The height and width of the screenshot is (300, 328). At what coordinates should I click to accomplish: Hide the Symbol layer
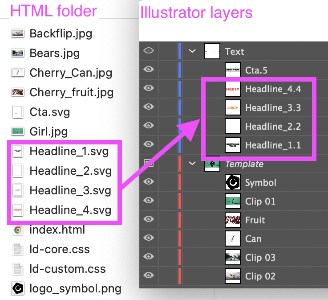pyautogui.click(x=149, y=181)
